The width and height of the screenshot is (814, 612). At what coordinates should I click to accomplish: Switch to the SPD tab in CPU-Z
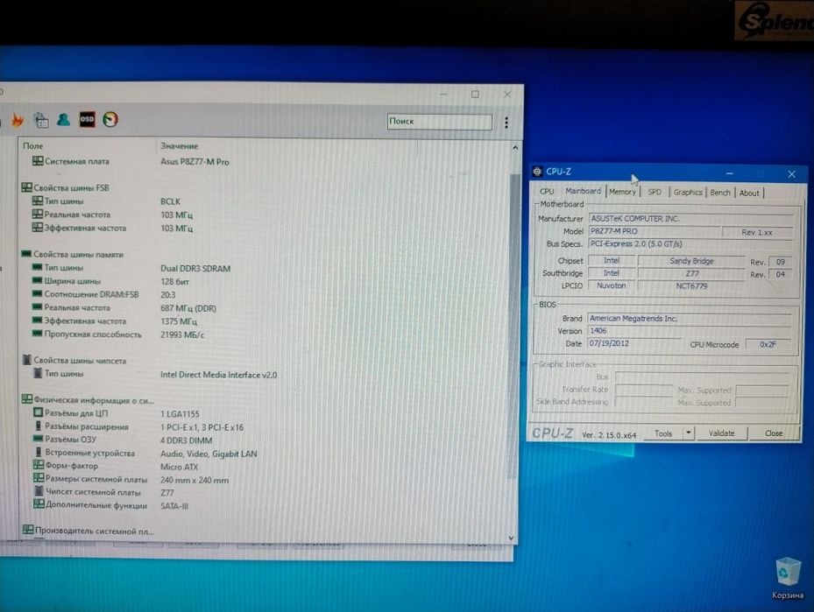pos(655,192)
